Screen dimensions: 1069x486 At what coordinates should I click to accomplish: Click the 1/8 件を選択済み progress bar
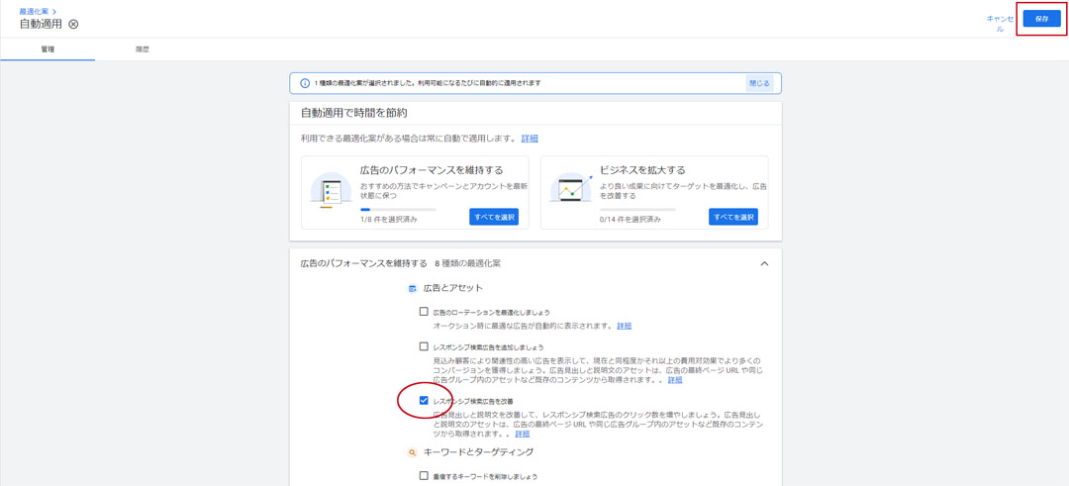[398, 210]
